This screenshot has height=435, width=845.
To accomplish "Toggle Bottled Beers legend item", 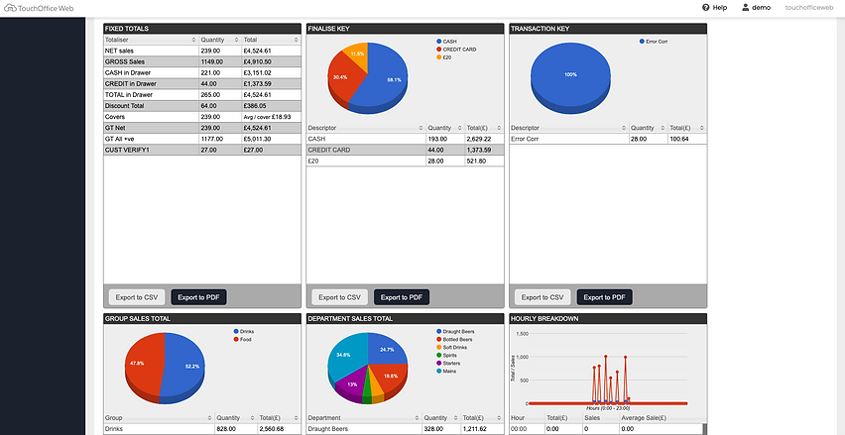I will click(454, 339).
